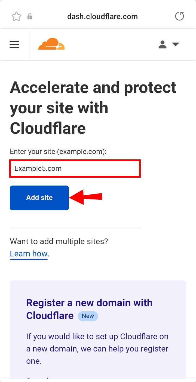Open the hamburger navigation menu

click(14, 45)
